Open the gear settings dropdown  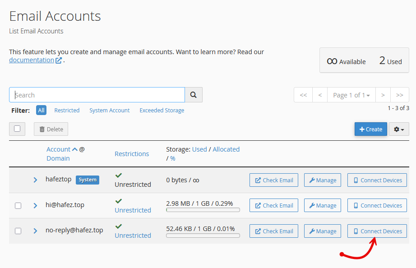tap(399, 129)
